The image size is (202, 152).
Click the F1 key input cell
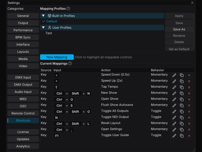point(57,136)
